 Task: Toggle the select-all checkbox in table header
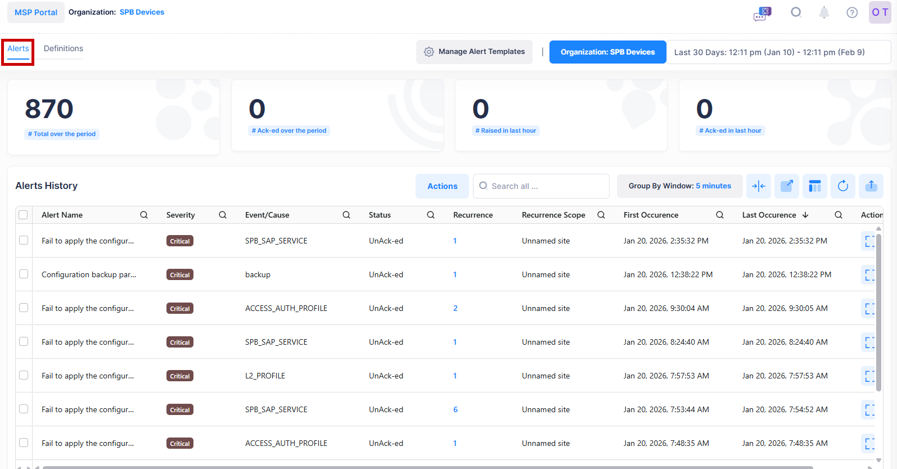pyautogui.click(x=23, y=215)
